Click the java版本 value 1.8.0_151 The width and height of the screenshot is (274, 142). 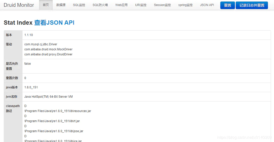click(31, 87)
